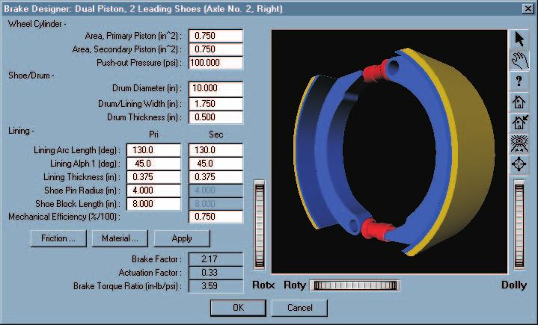Go to the home view icon

519,102
